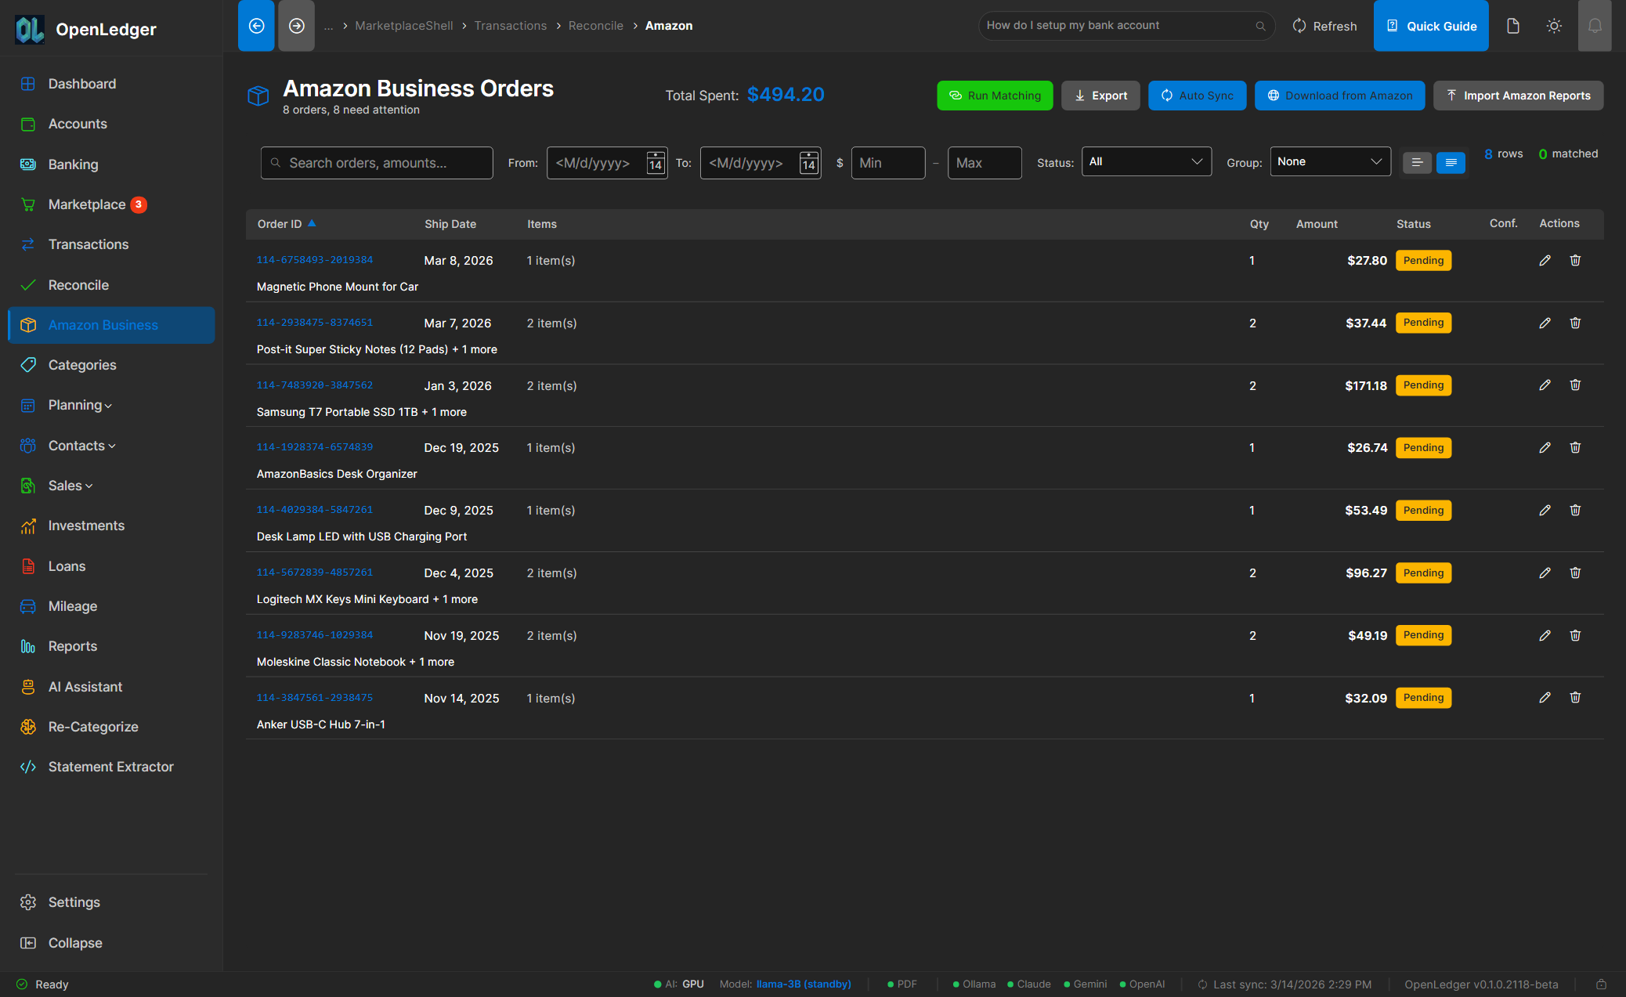Expand the Planning section in sidebar
The width and height of the screenshot is (1626, 997).
76,405
